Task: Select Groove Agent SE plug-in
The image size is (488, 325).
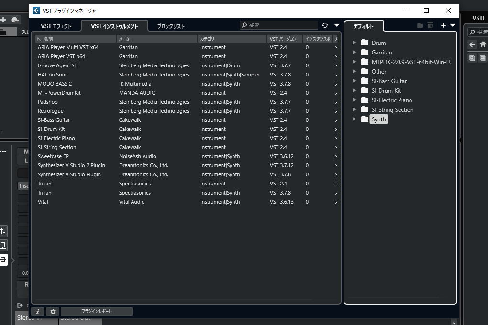Action: tap(57, 65)
